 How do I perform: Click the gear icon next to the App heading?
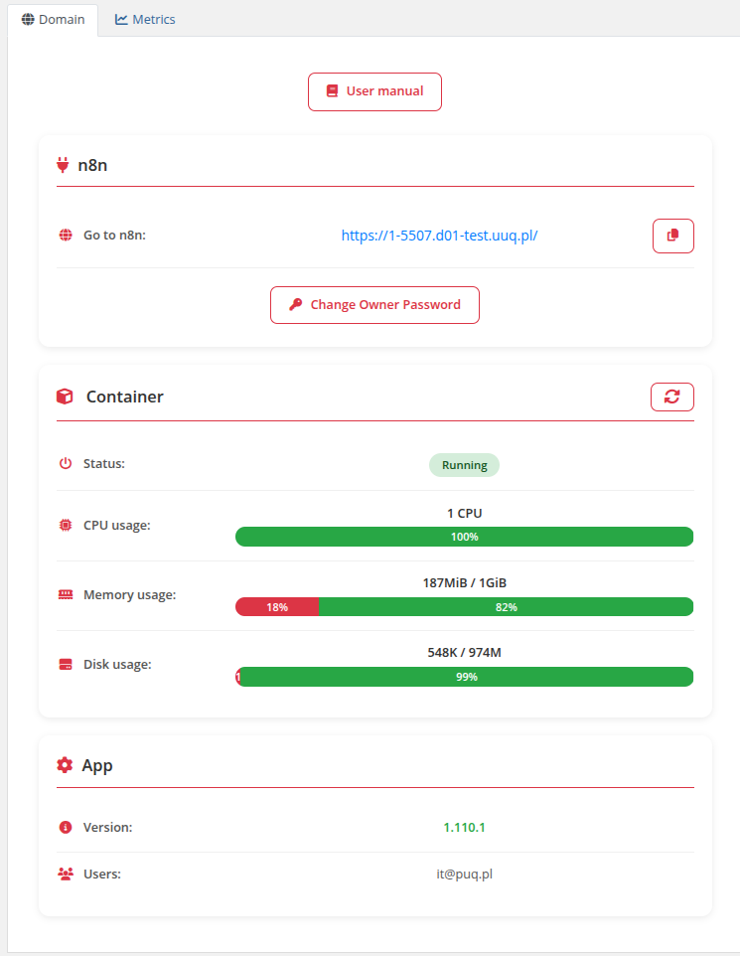click(x=63, y=764)
